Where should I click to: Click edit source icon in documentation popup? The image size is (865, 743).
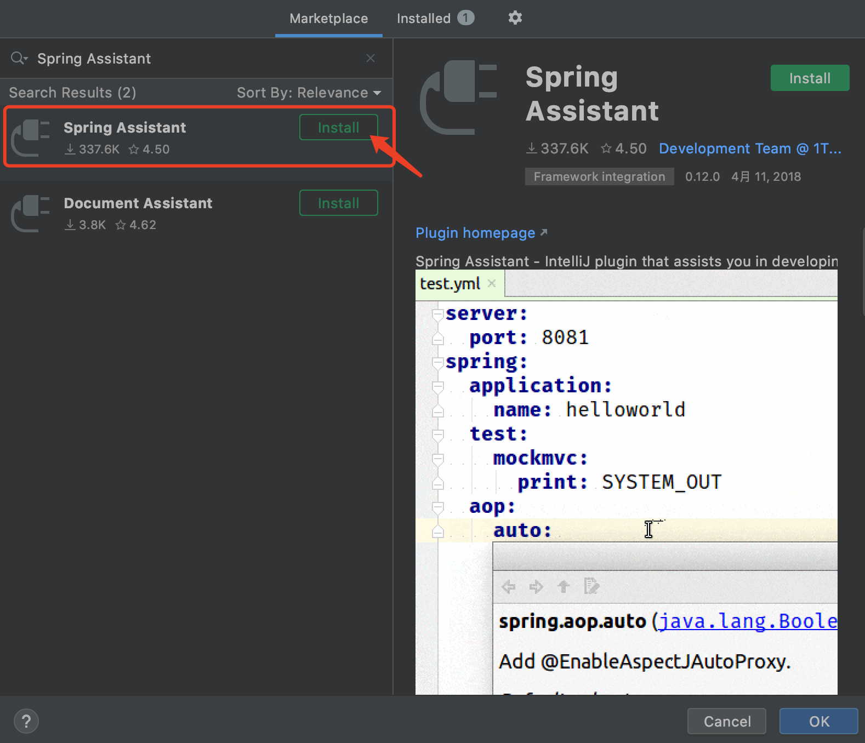[592, 586]
